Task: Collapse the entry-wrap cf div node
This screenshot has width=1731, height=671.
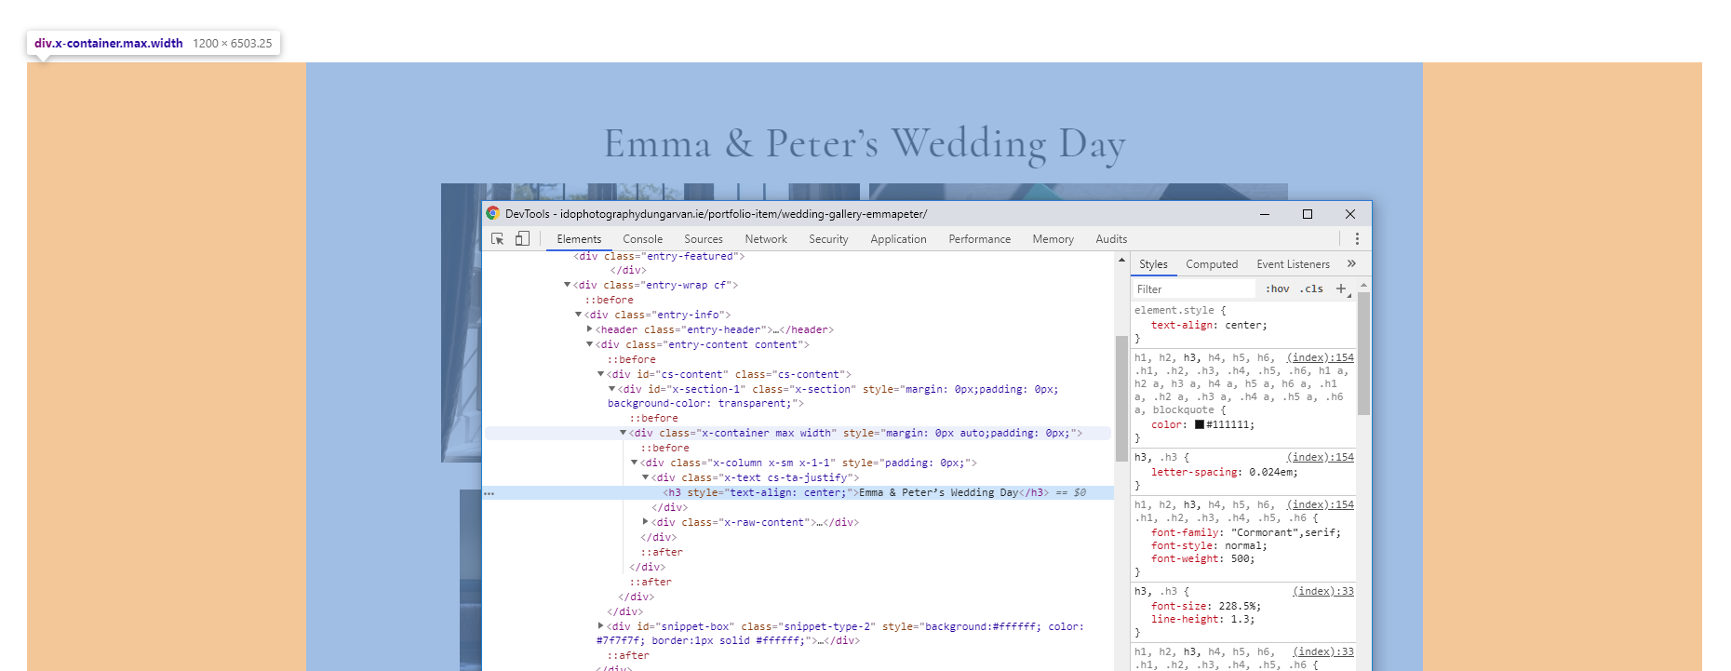Action: [x=568, y=285]
